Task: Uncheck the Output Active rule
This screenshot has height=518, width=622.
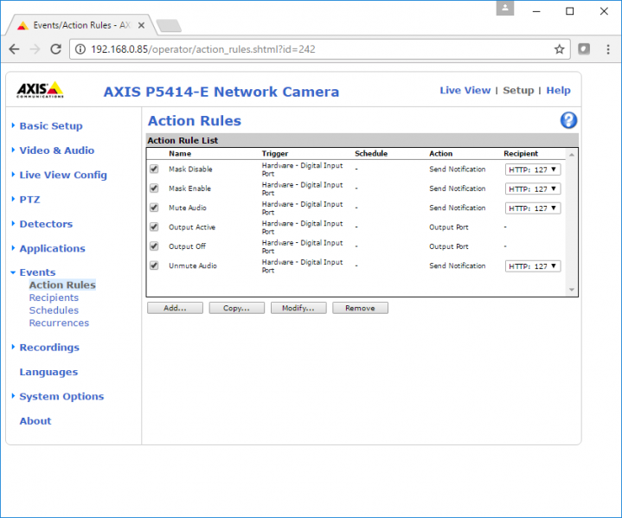Action: pyautogui.click(x=154, y=227)
